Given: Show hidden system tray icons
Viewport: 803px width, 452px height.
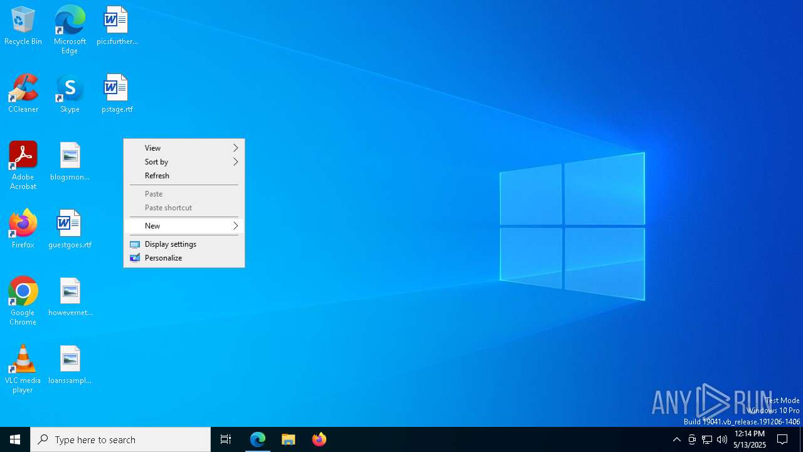Looking at the screenshot, I should point(676,439).
